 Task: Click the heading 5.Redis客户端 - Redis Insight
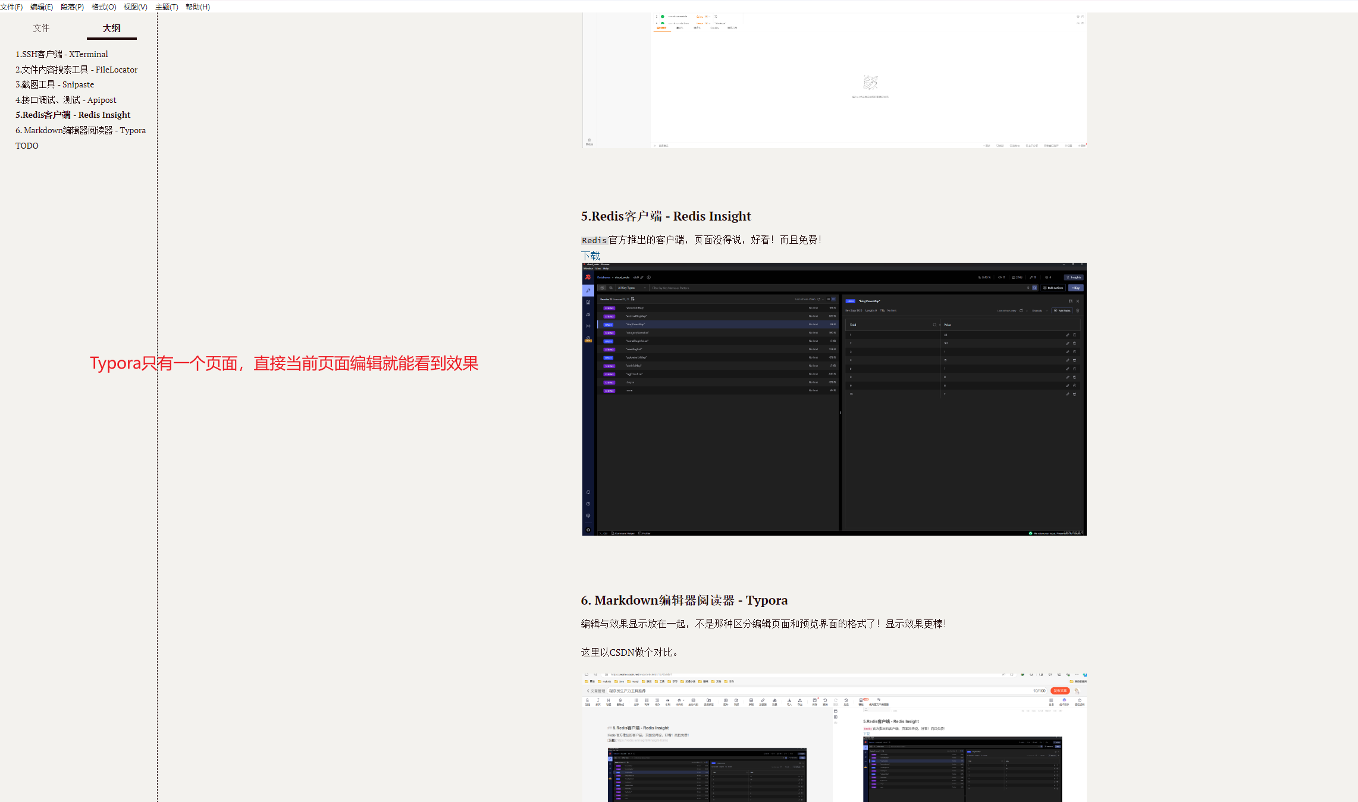coord(666,216)
